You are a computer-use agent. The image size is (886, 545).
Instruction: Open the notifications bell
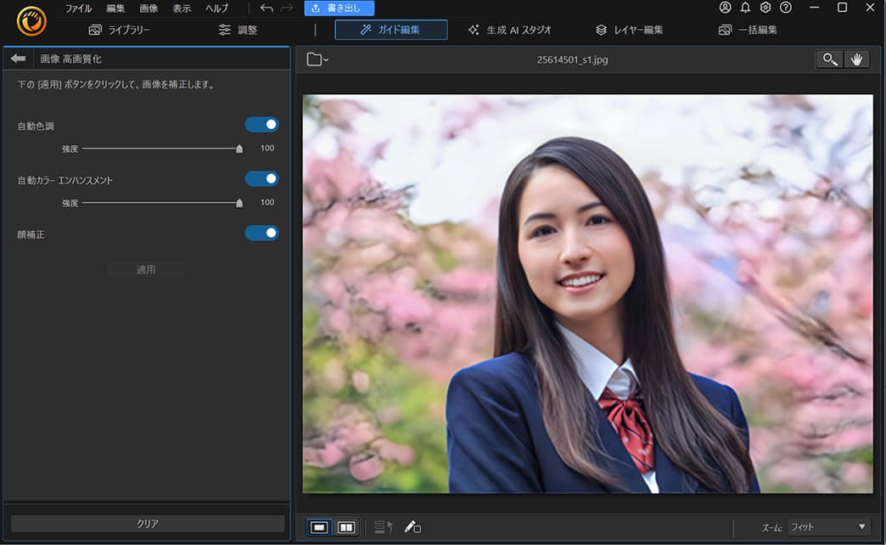pos(744,8)
